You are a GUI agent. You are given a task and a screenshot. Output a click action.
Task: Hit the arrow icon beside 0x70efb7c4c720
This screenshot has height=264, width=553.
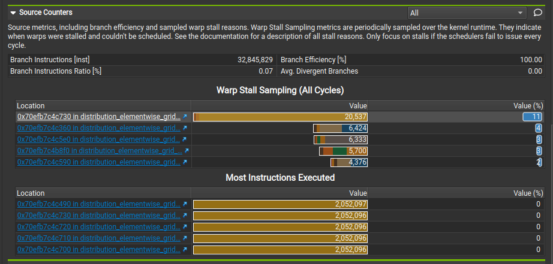click(185, 227)
